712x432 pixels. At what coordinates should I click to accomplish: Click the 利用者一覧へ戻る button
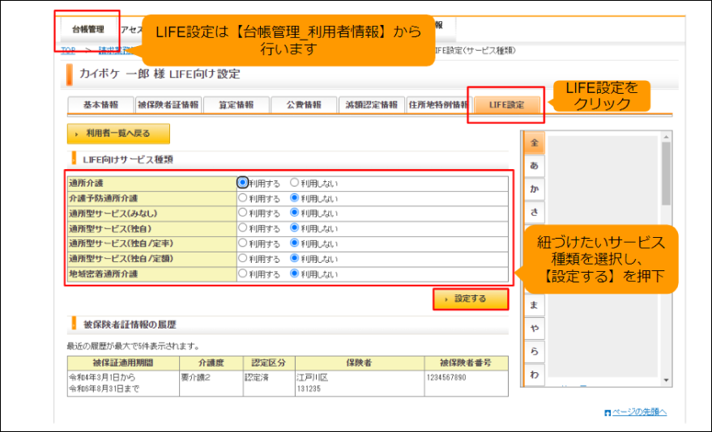(x=118, y=133)
